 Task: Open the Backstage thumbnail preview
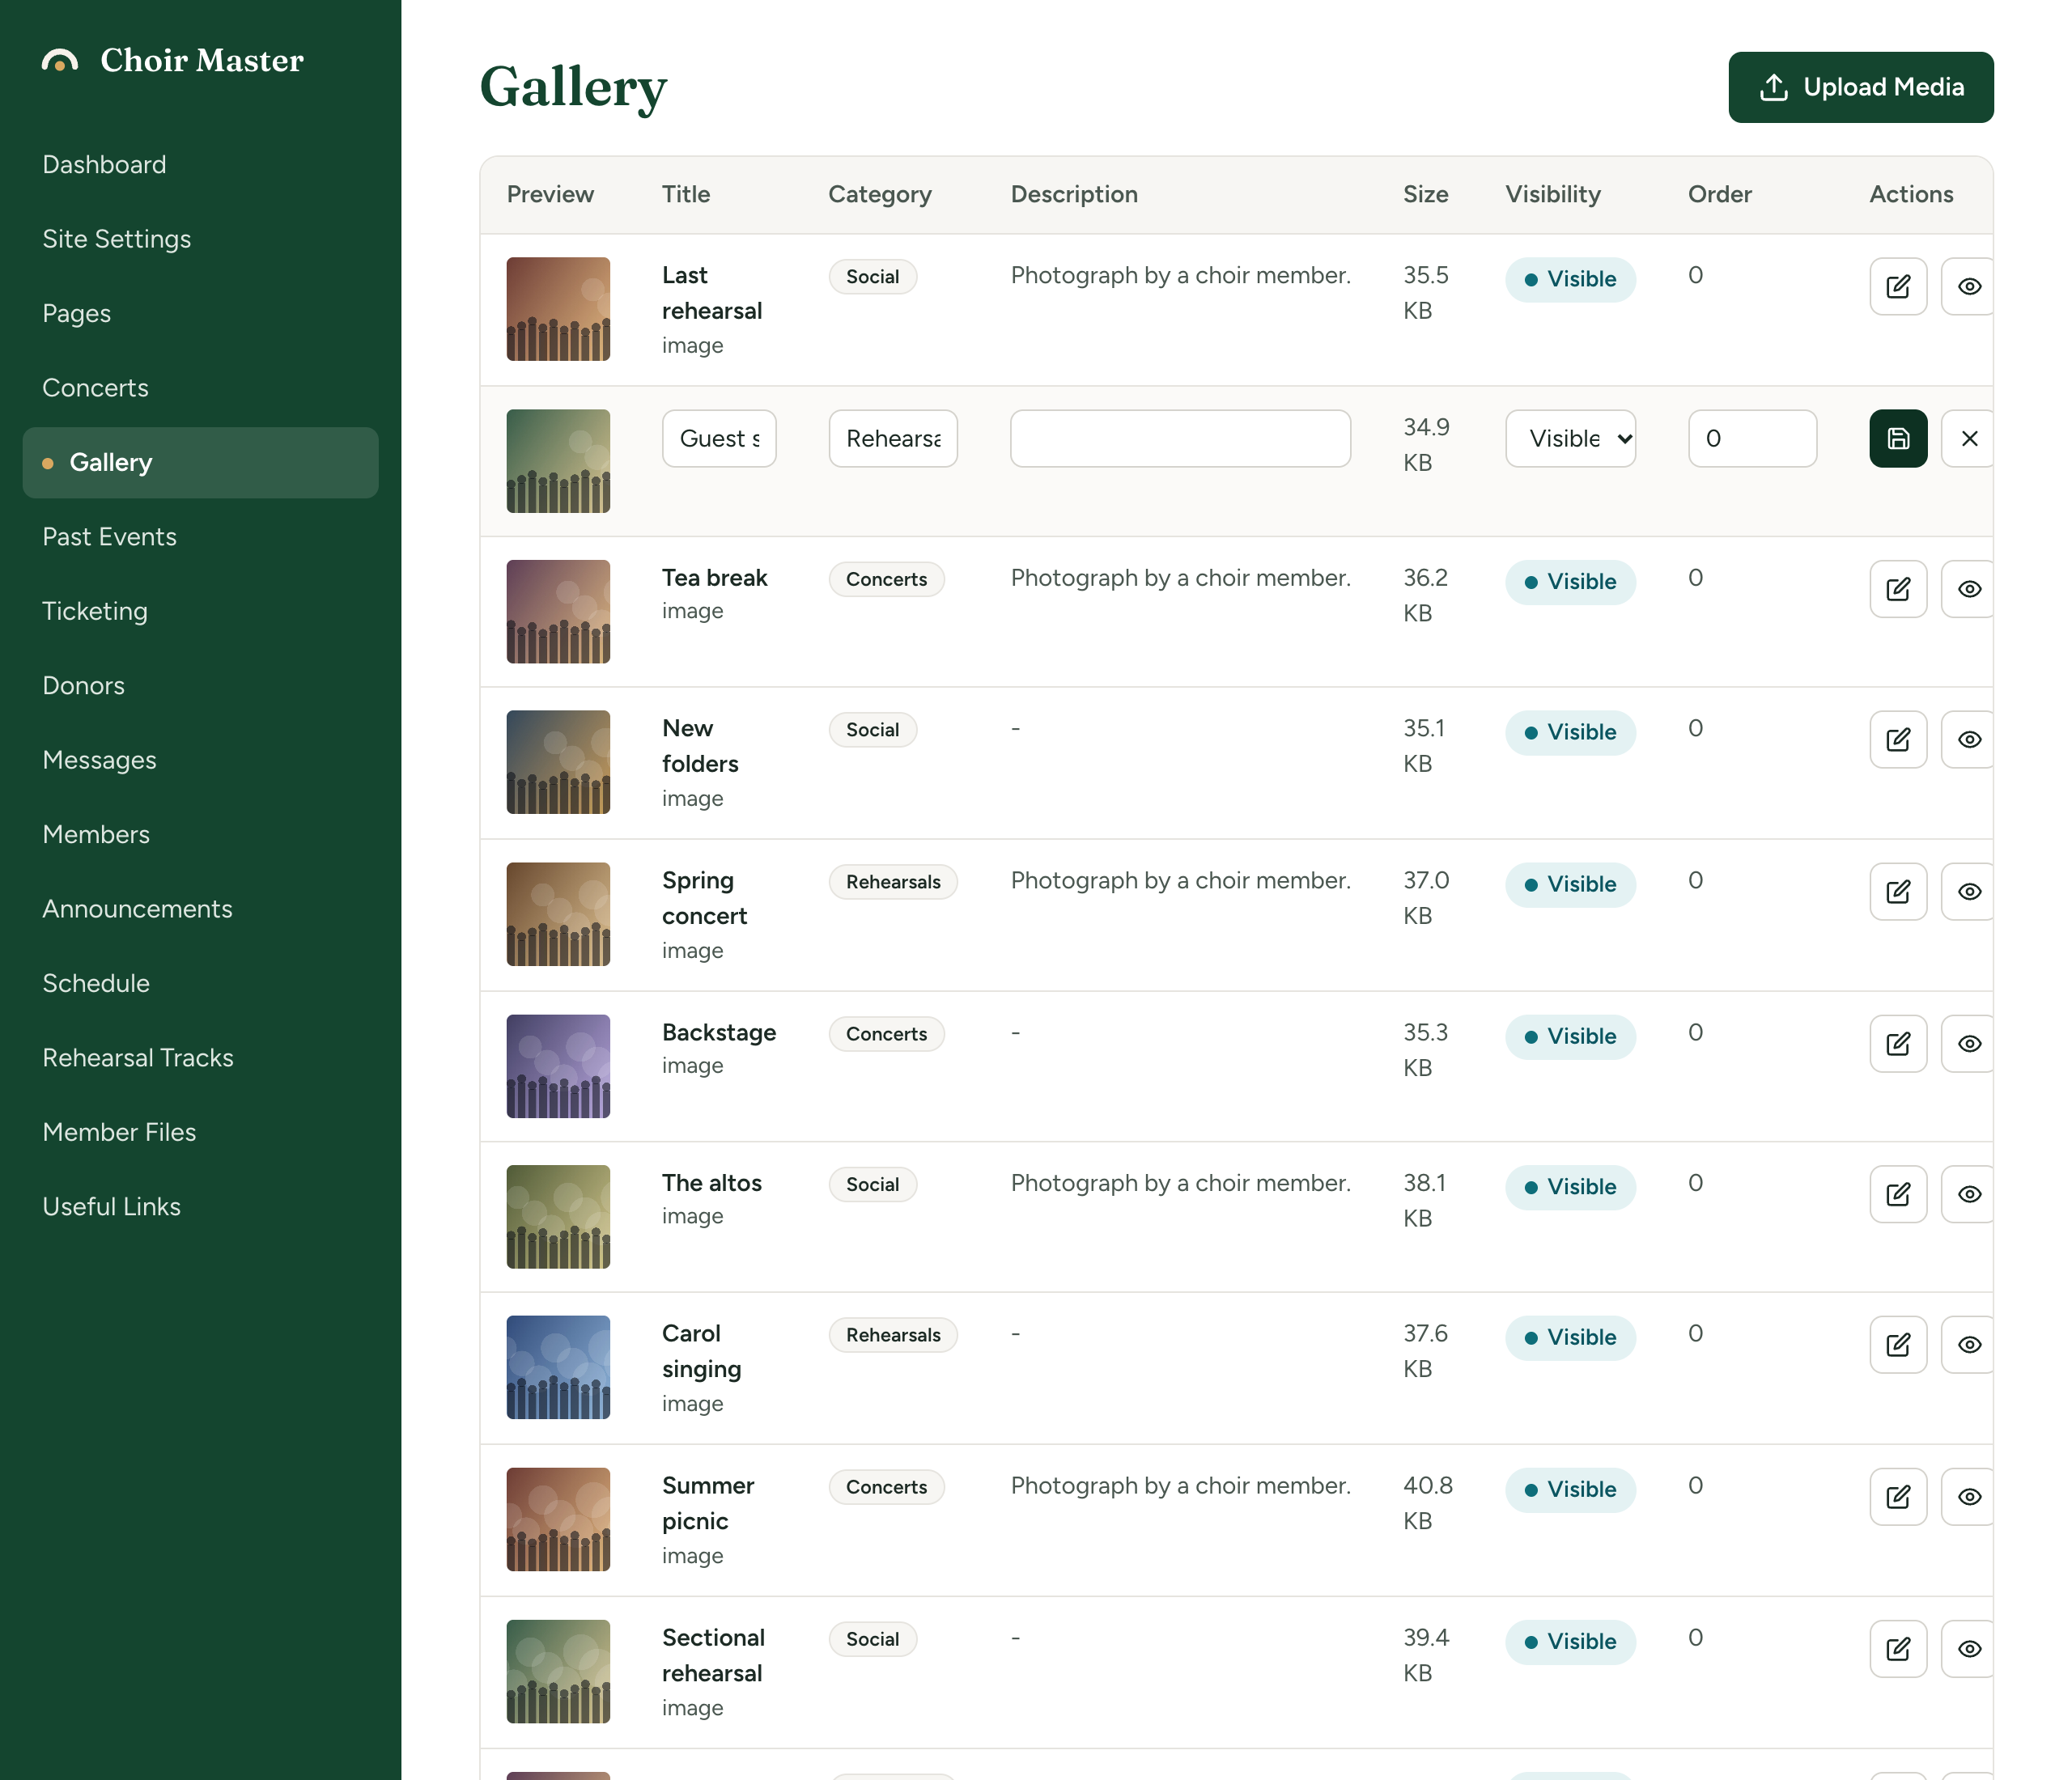558,1066
